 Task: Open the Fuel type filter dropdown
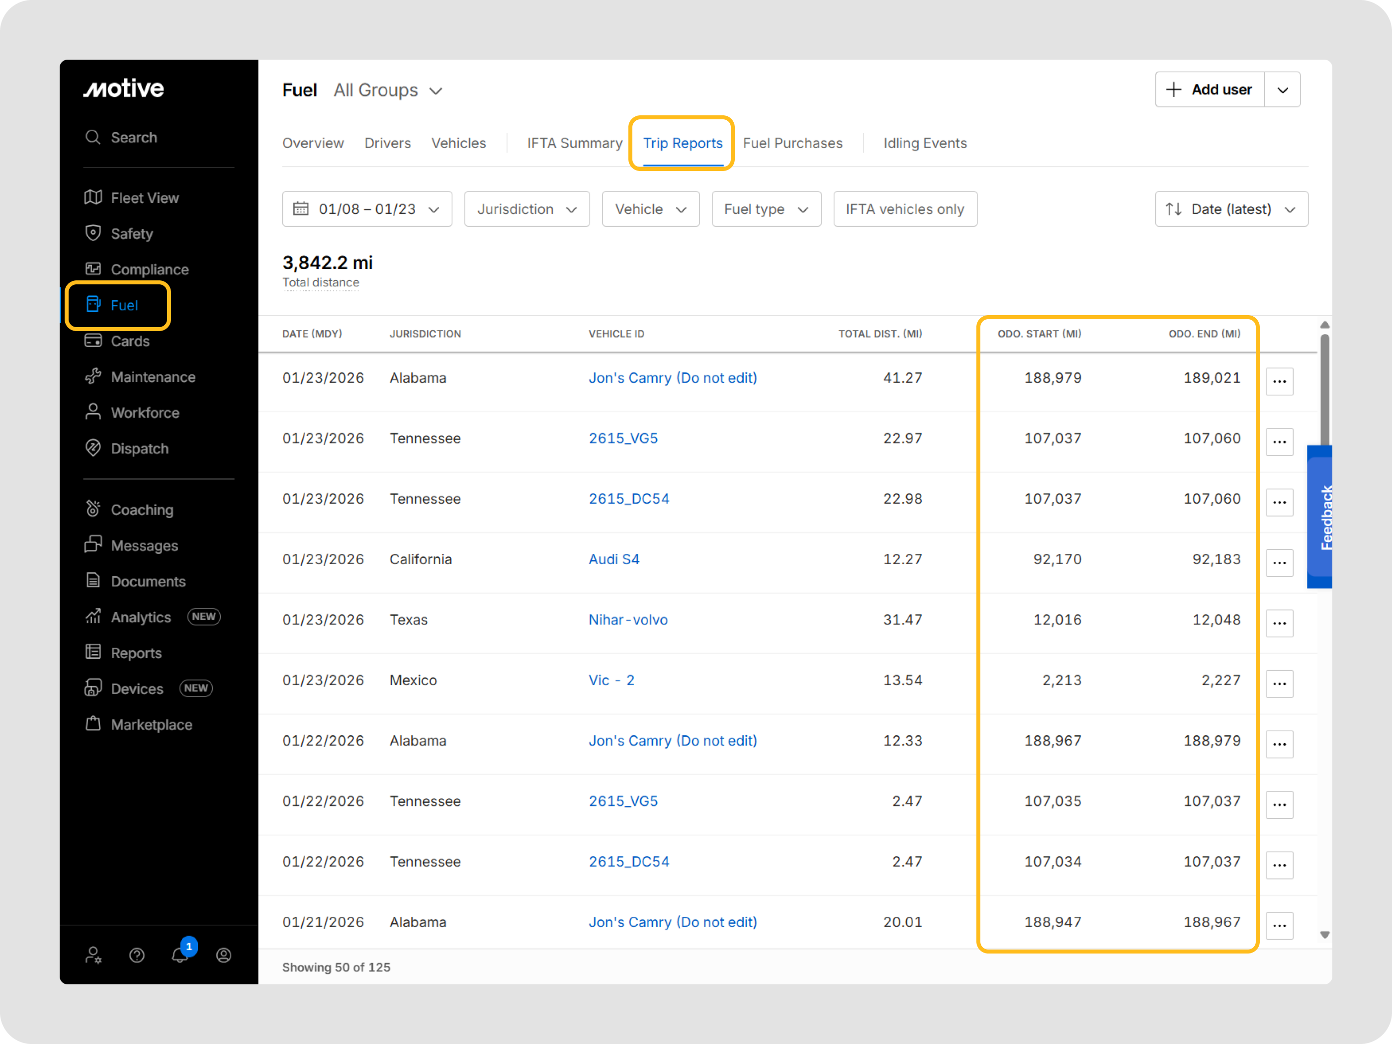click(766, 209)
